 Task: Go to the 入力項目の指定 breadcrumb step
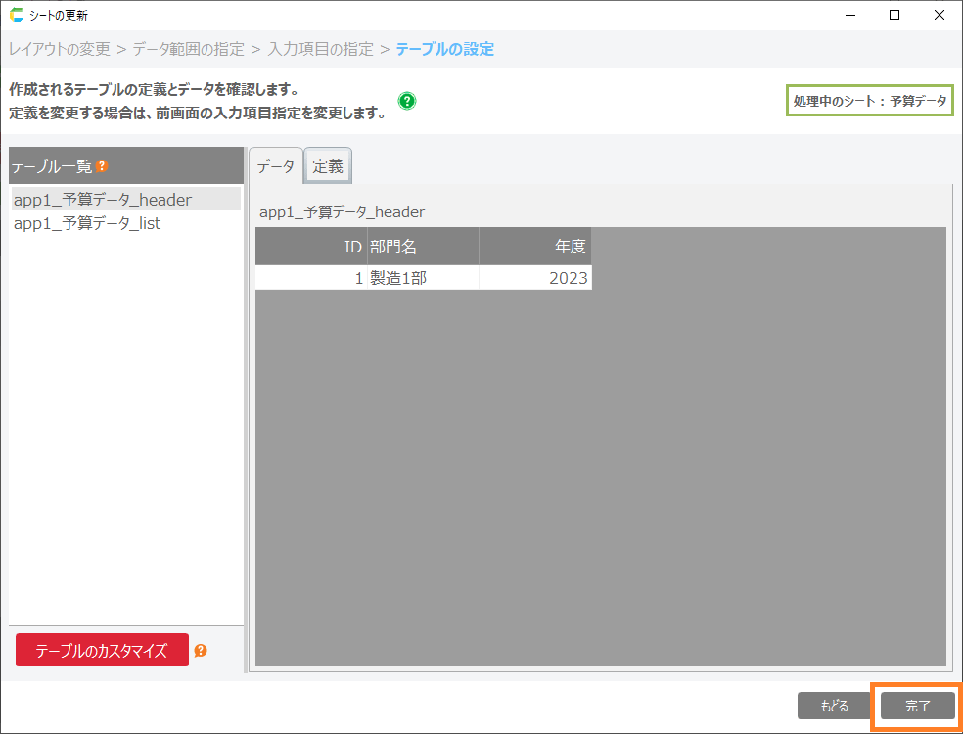point(320,49)
